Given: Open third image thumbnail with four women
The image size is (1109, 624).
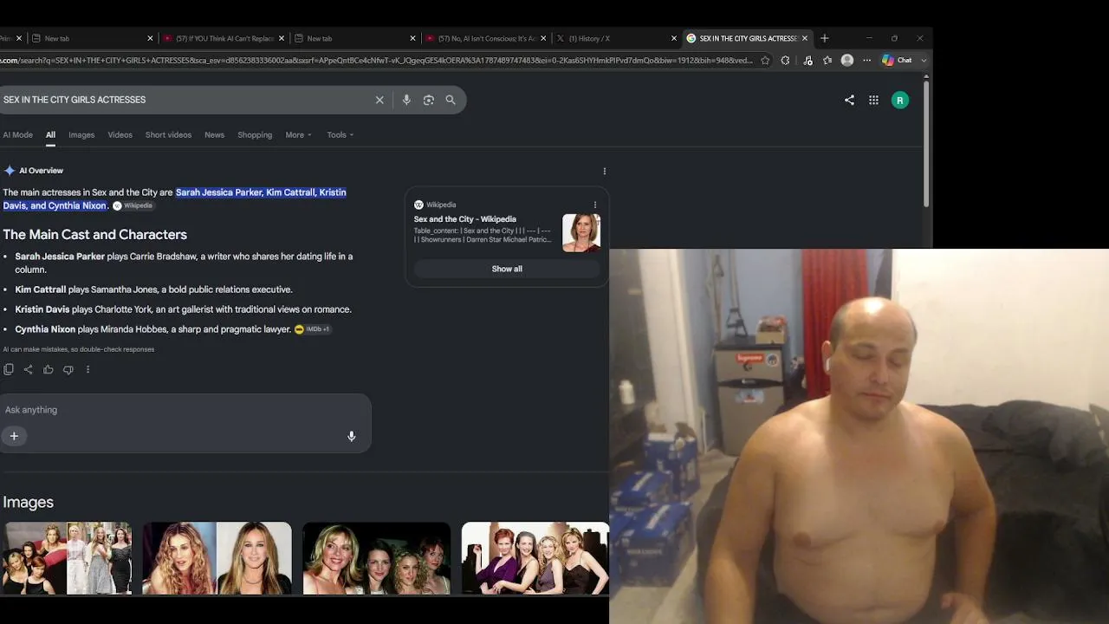Looking at the screenshot, I should (376, 558).
